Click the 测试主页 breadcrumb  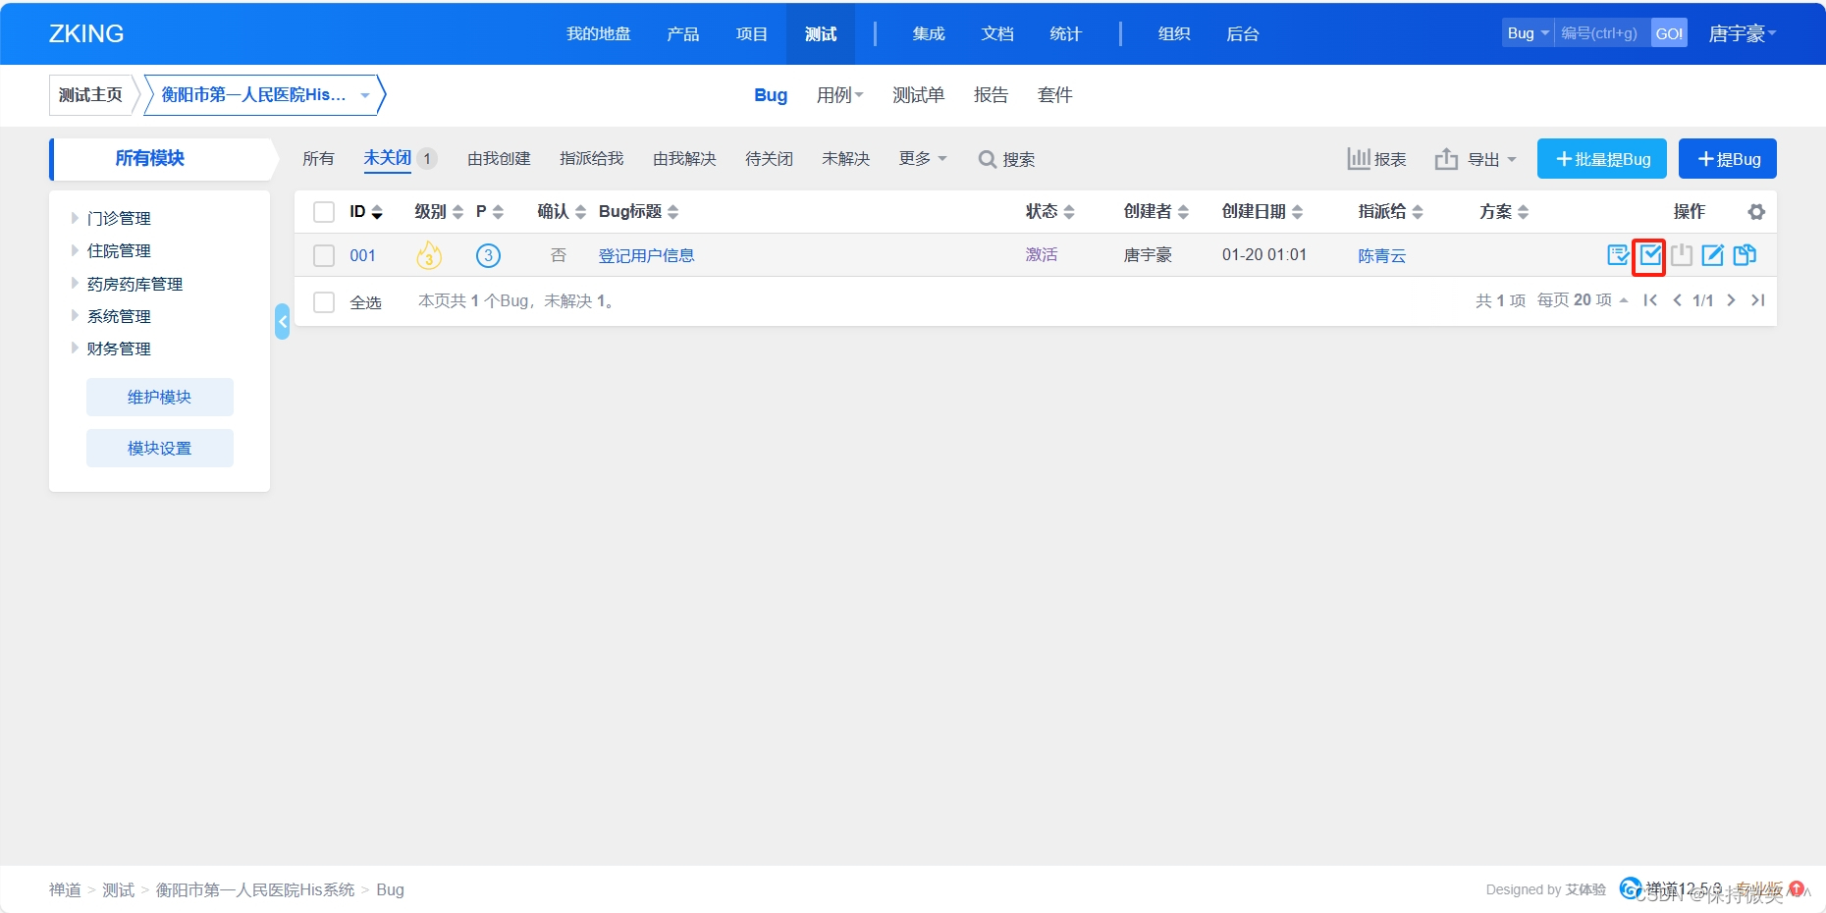(x=90, y=95)
